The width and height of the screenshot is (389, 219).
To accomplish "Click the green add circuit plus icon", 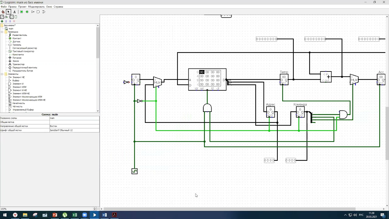I will (2, 21).
